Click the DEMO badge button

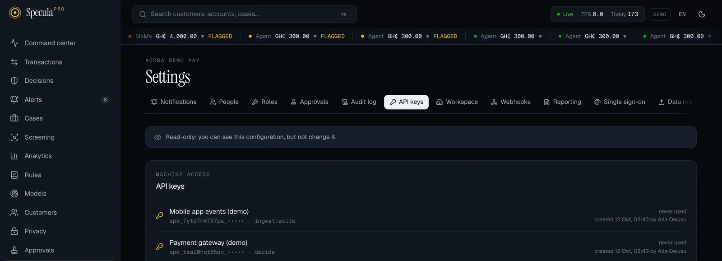pos(659,14)
